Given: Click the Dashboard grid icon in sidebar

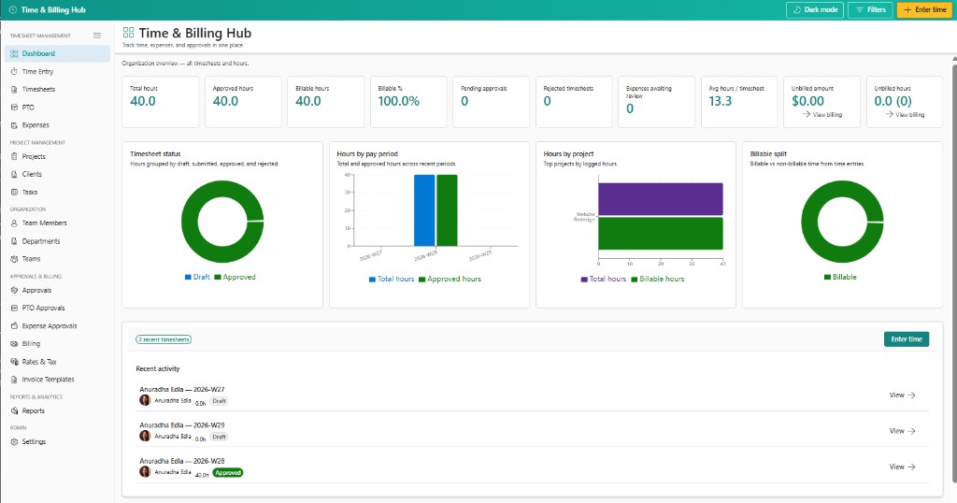Looking at the screenshot, I should pyautogui.click(x=14, y=53).
